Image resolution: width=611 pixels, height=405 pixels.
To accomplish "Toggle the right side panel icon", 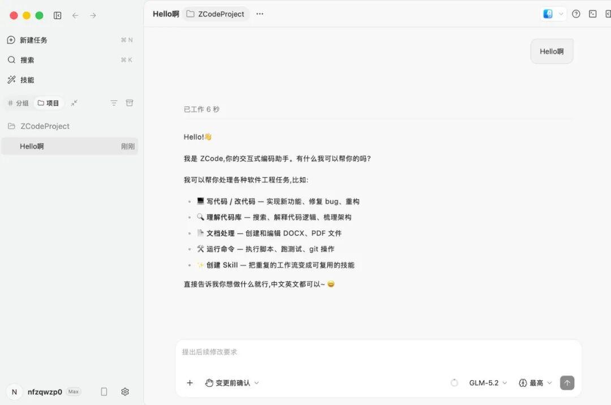I will (x=608, y=14).
